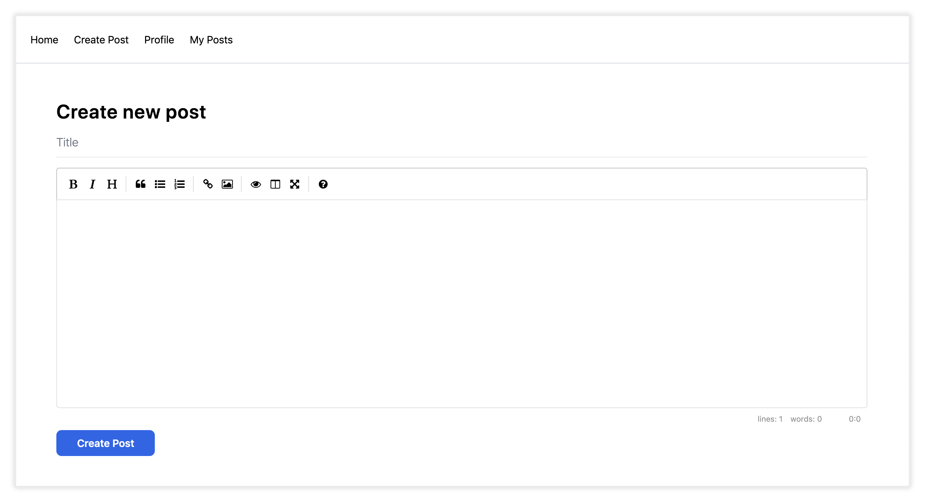The image size is (925, 502).
Task: Toggle preview mode with eye icon
Action: pyautogui.click(x=255, y=184)
